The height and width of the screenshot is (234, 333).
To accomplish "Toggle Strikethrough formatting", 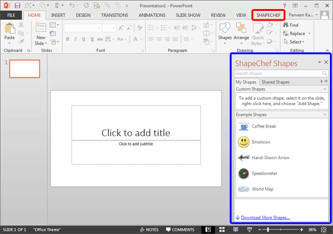I will (100, 39).
